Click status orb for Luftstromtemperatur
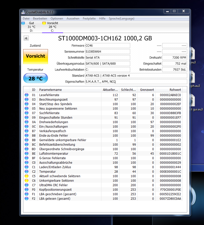This screenshot has height=225, width=204. (x=27, y=153)
